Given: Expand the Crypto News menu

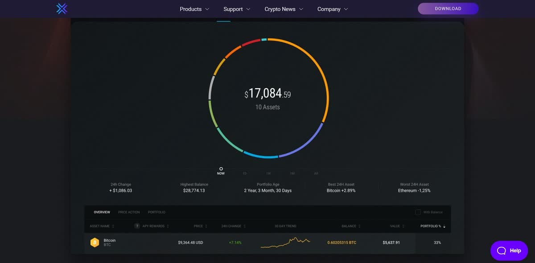Looking at the screenshot, I should 284,9.
